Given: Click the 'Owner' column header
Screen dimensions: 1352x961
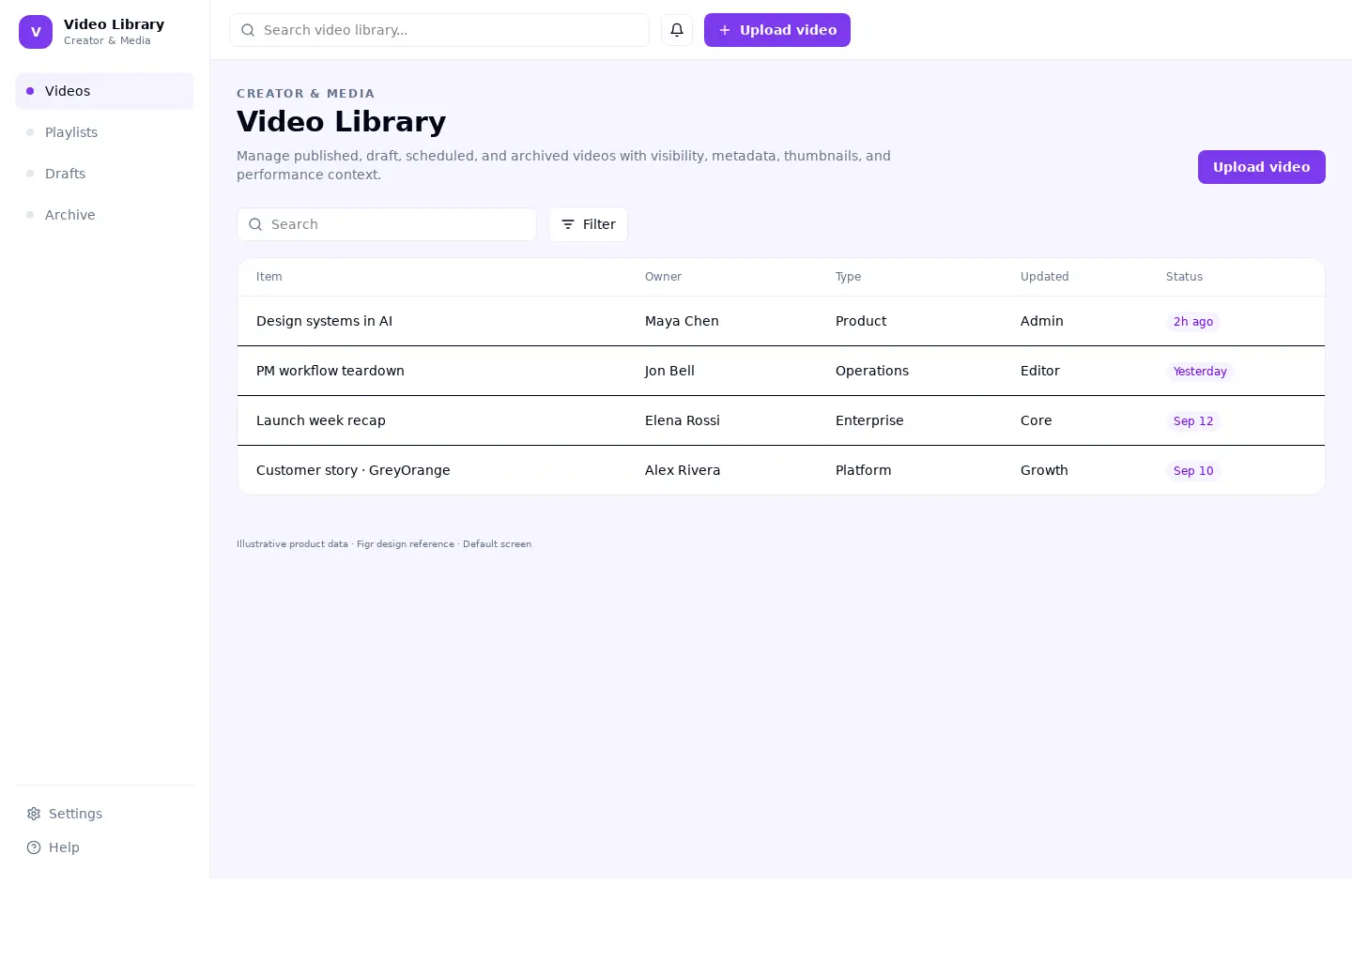Looking at the screenshot, I should pos(663,277).
